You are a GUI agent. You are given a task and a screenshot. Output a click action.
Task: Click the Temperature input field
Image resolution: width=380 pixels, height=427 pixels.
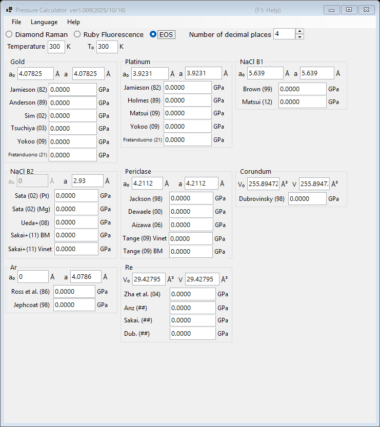coord(56,47)
